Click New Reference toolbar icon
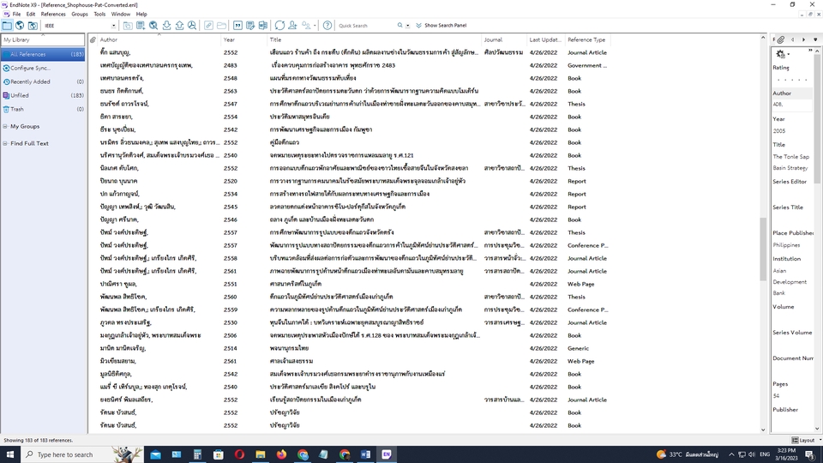This screenshot has width=823, height=463. 141,25
